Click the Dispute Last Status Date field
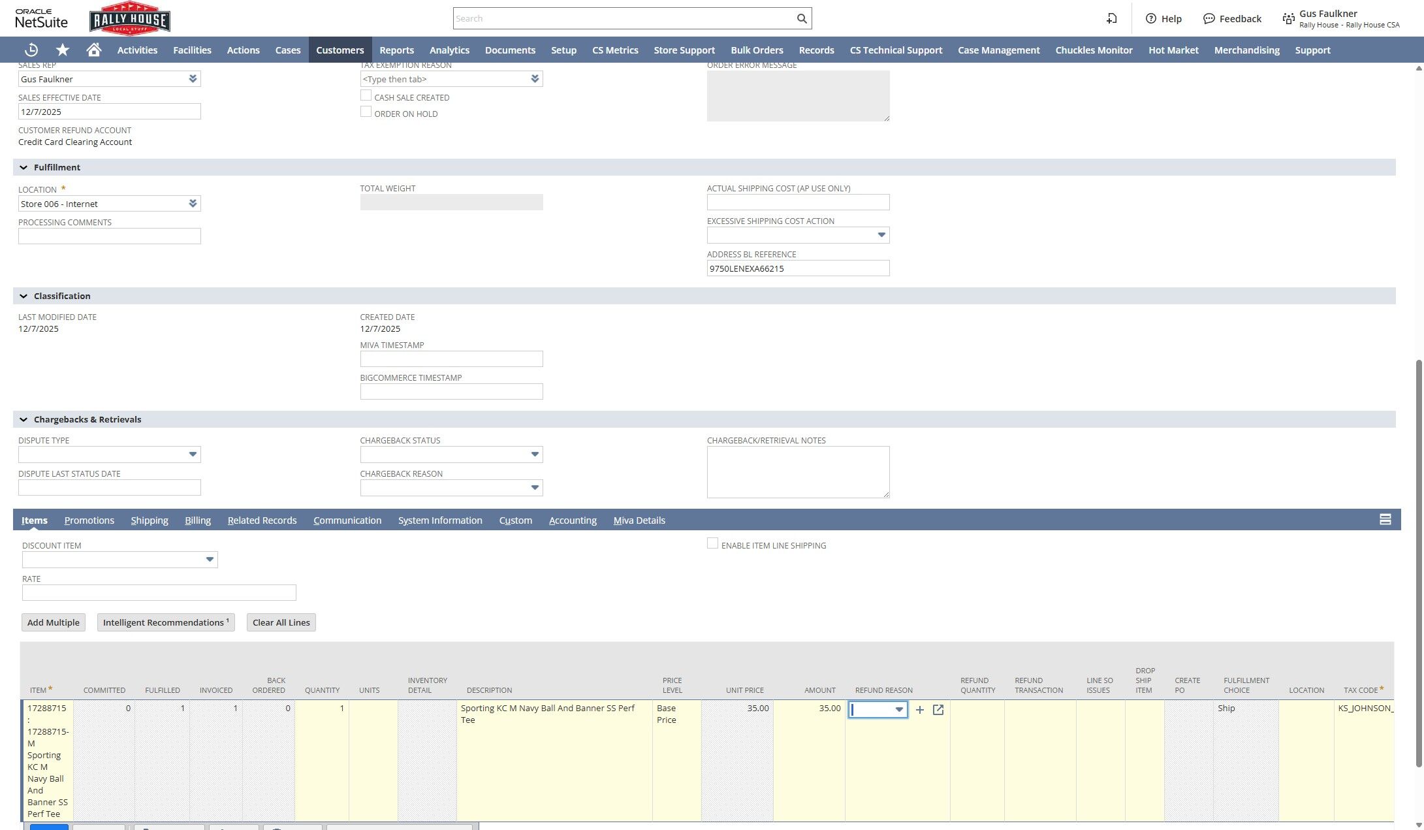The image size is (1424, 830). (x=110, y=488)
